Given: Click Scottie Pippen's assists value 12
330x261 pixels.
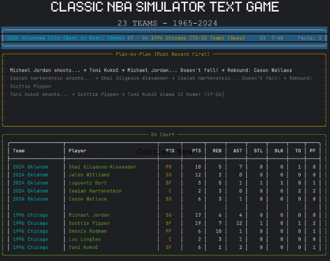Looking at the screenshot, I should [x=239, y=223].
